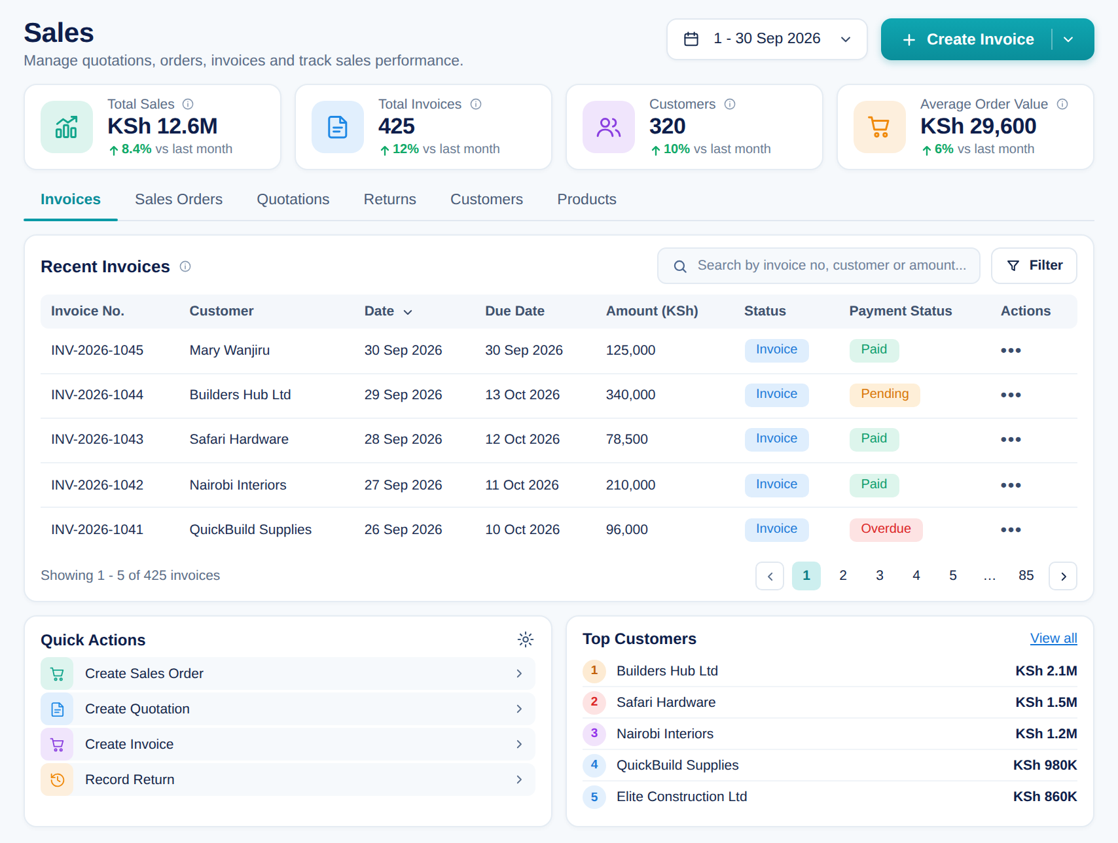Sort invoices by Date column
Screen dimensions: 1118x843
pyautogui.click(x=388, y=312)
